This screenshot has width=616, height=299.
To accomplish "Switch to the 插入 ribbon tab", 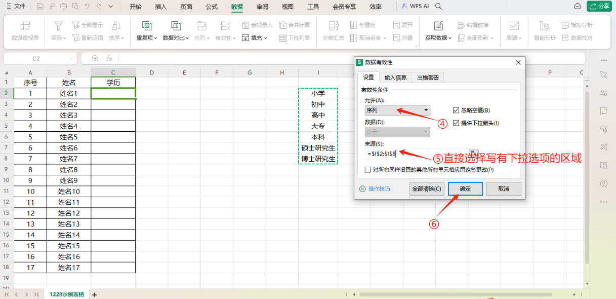I will click(x=161, y=7).
